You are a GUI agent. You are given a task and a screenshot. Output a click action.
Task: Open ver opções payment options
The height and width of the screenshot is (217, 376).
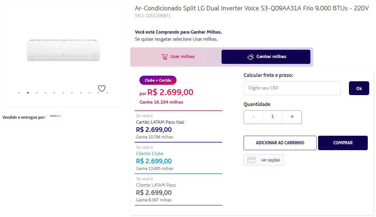[x=270, y=160]
